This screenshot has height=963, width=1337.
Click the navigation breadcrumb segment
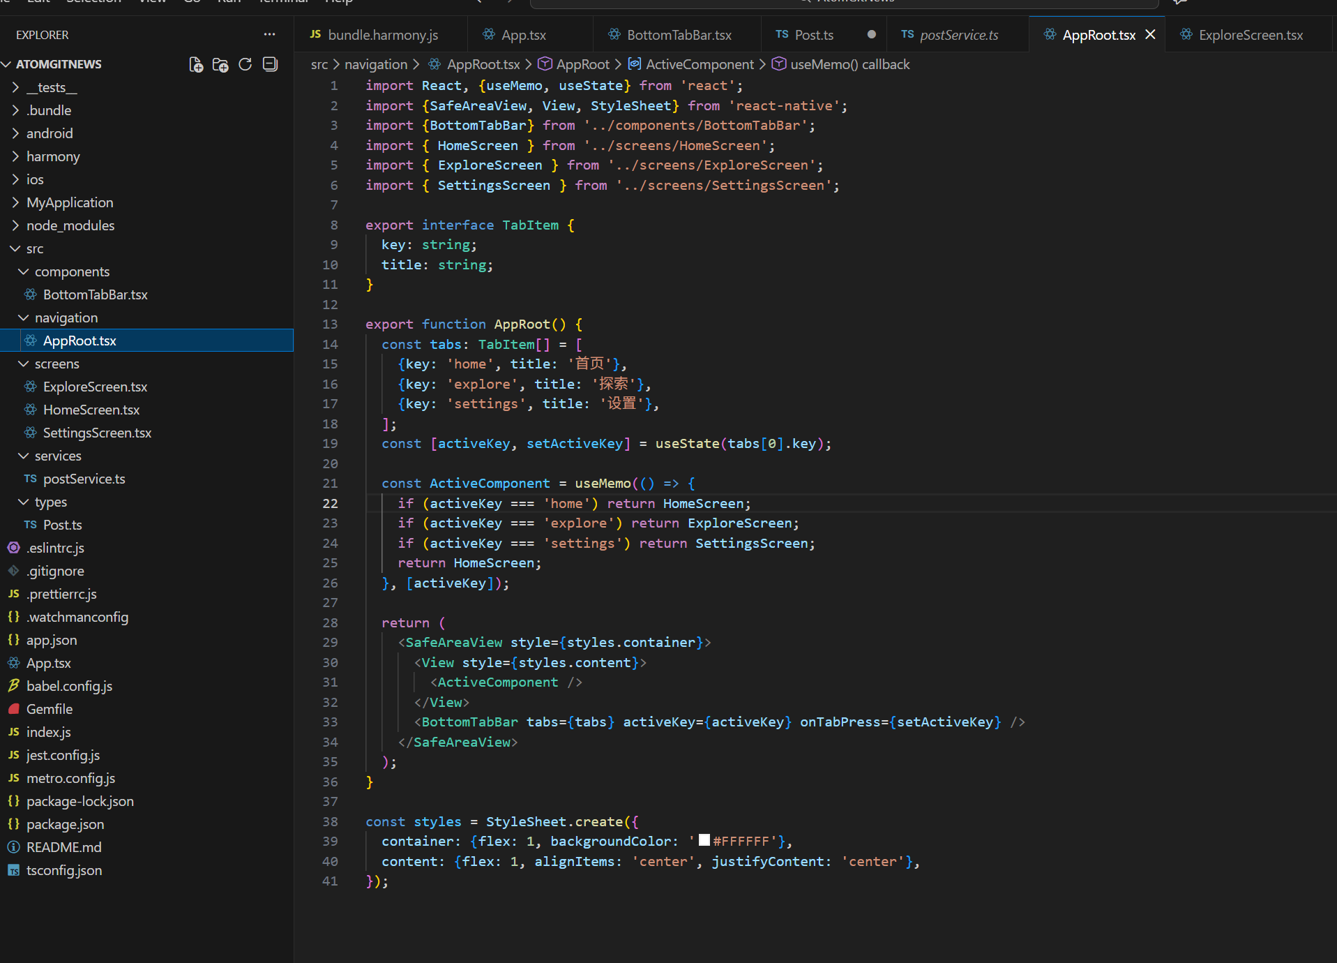pyautogui.click(x=376, y=64)
